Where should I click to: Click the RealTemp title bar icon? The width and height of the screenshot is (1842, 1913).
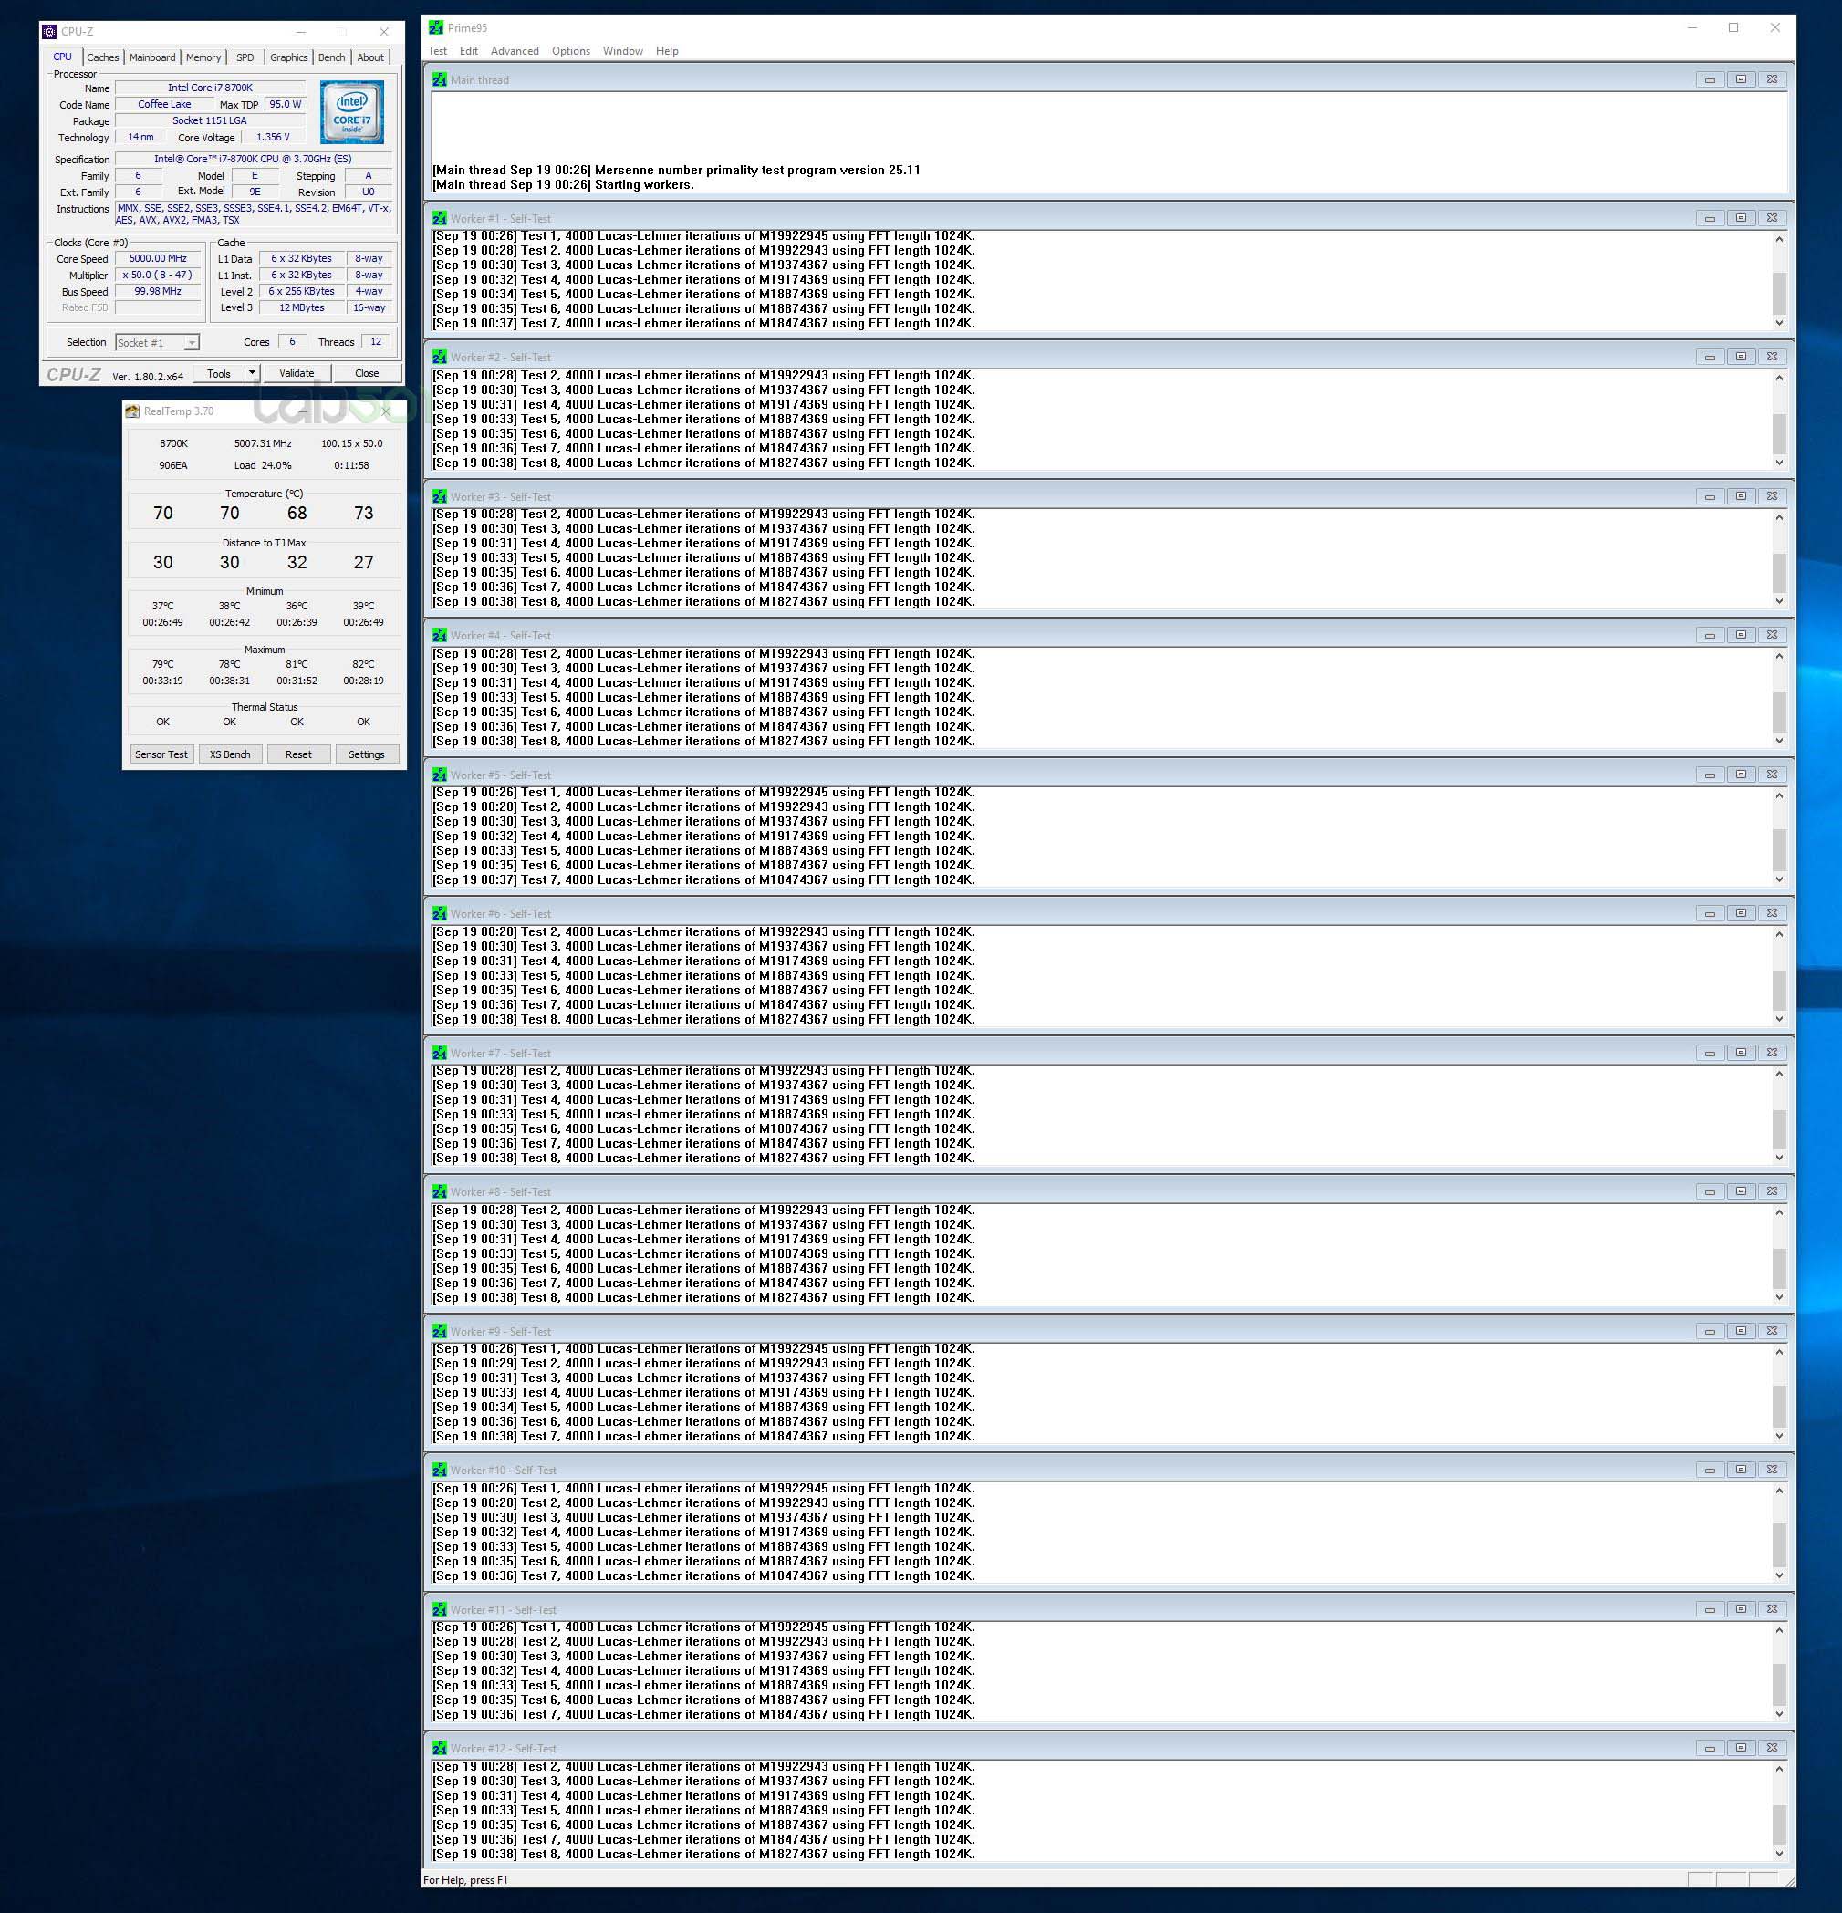[133, 411]
